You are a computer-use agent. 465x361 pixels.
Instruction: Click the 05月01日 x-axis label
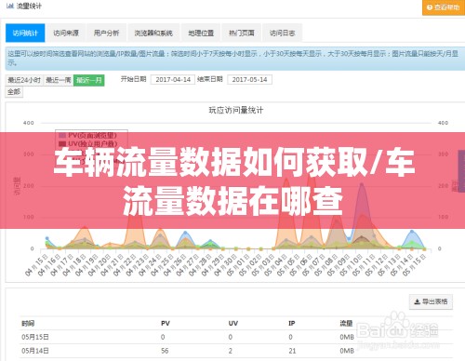[238, 265]
